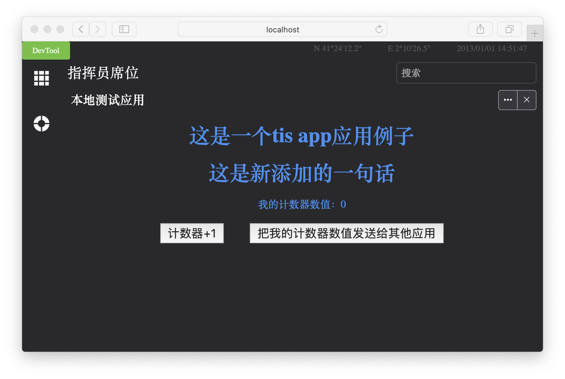Click 把我的计数器数值发送给其他应用 button

click(347, 233)
